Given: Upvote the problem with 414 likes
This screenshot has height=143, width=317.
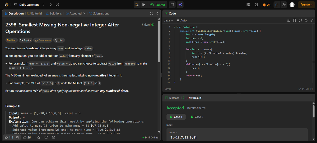Looking at the screenshot, I should coord(9,137).
